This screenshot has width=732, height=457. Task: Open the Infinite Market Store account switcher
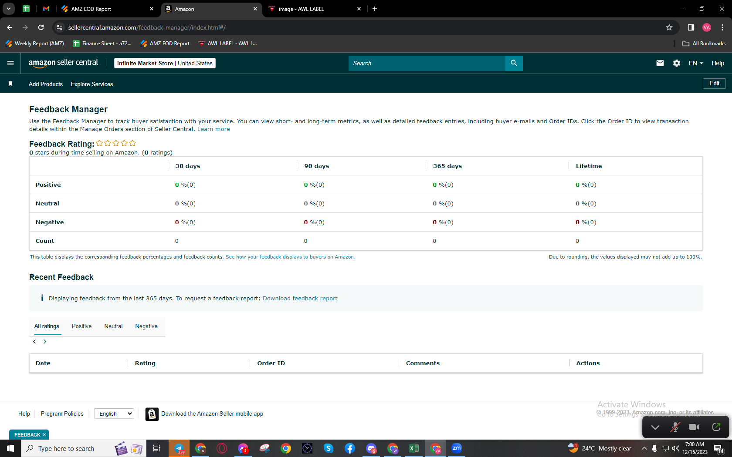click(x=165, y=63)
